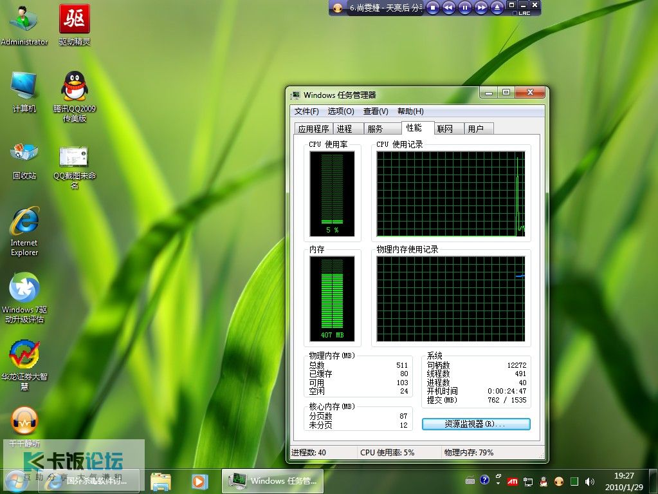Click the 资源监视器(R)... button
This screenshot has height=494, width=658.
(x=476, y=424)
